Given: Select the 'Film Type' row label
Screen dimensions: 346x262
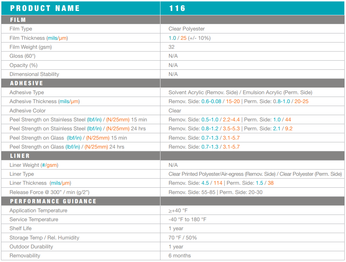Looking at the screenshot, I should (x=21, y=29).
